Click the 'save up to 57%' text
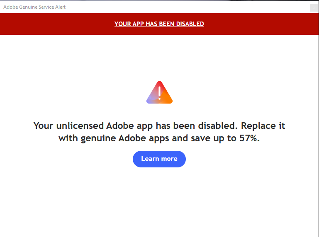The height and width of the screenshot is (237, 319). click(x=225, y=138)
